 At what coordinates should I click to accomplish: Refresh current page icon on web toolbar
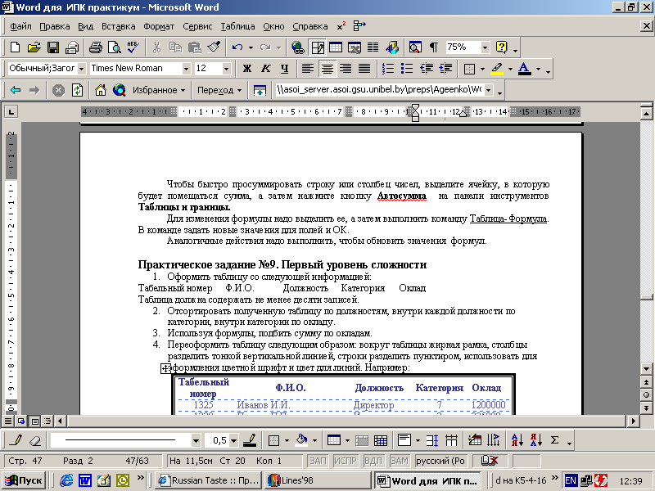tap(77, 90)
